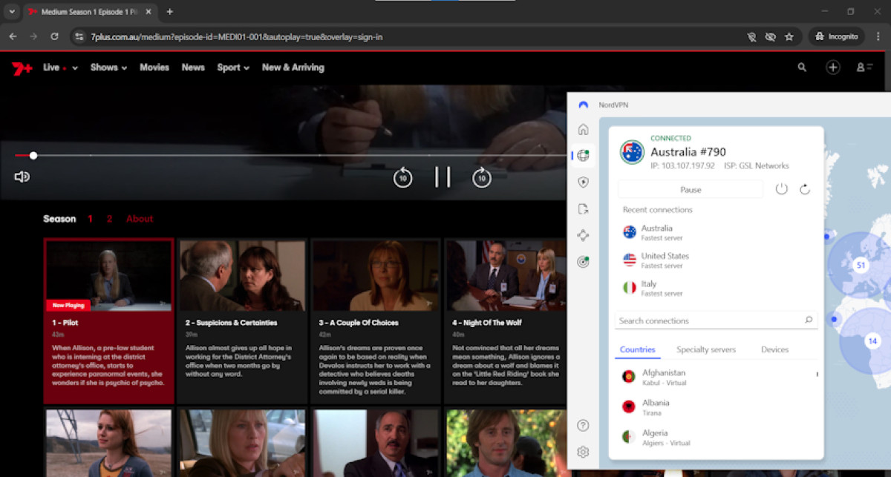Viewport: 891px width, 477px height.
Task: Click the Incognito profile button
Action: tap(836, 36)
